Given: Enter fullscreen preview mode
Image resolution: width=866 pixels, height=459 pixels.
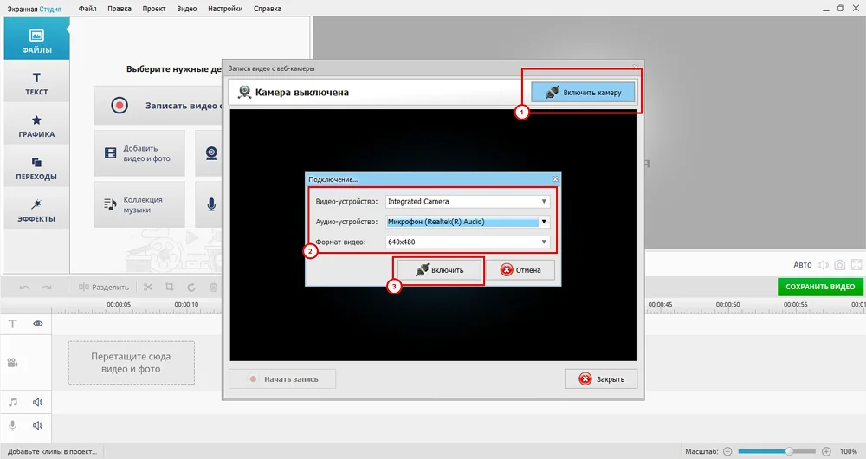Looking at the screenshot, I should (x=856, y=265).
